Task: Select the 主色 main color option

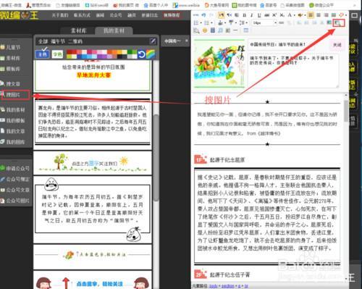Action: [x=42, y=54]
